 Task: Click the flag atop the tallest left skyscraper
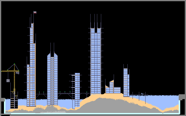pyautogui.click(x=35, y=12)
